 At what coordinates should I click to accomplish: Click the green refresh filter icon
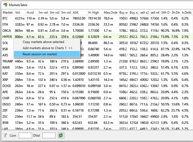coord(62,135)
